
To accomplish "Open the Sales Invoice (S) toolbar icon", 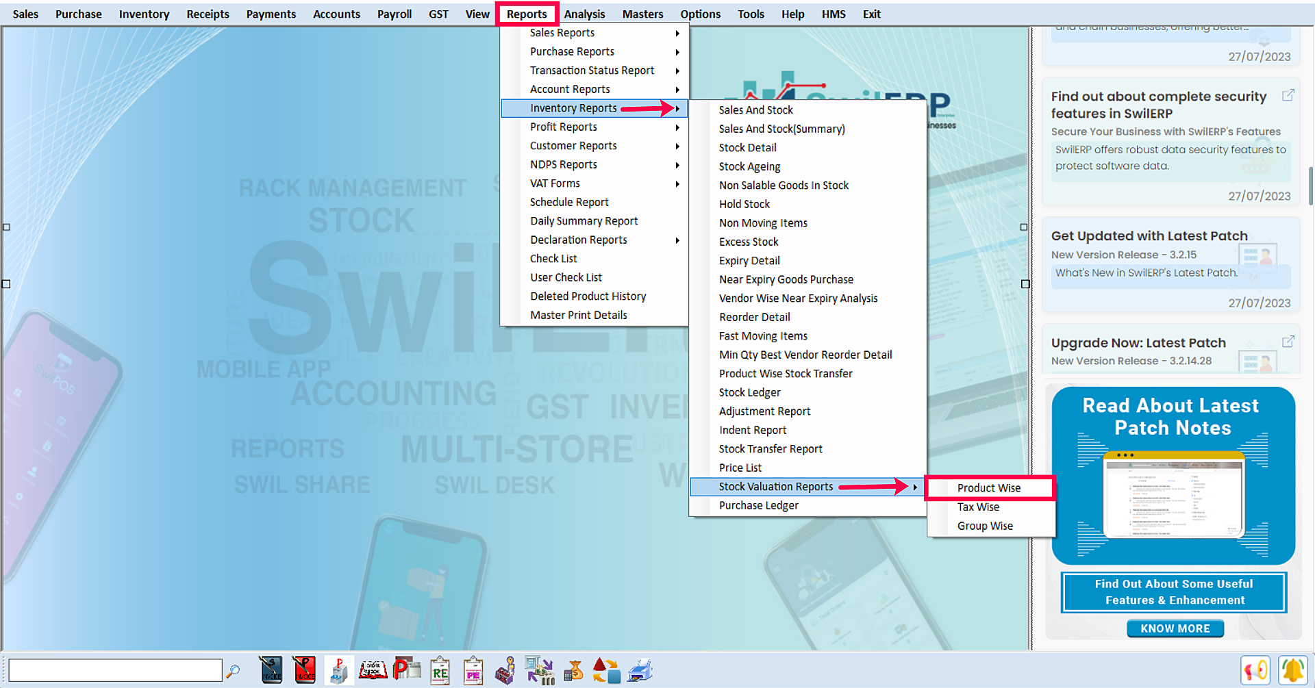I will [271, 670].
